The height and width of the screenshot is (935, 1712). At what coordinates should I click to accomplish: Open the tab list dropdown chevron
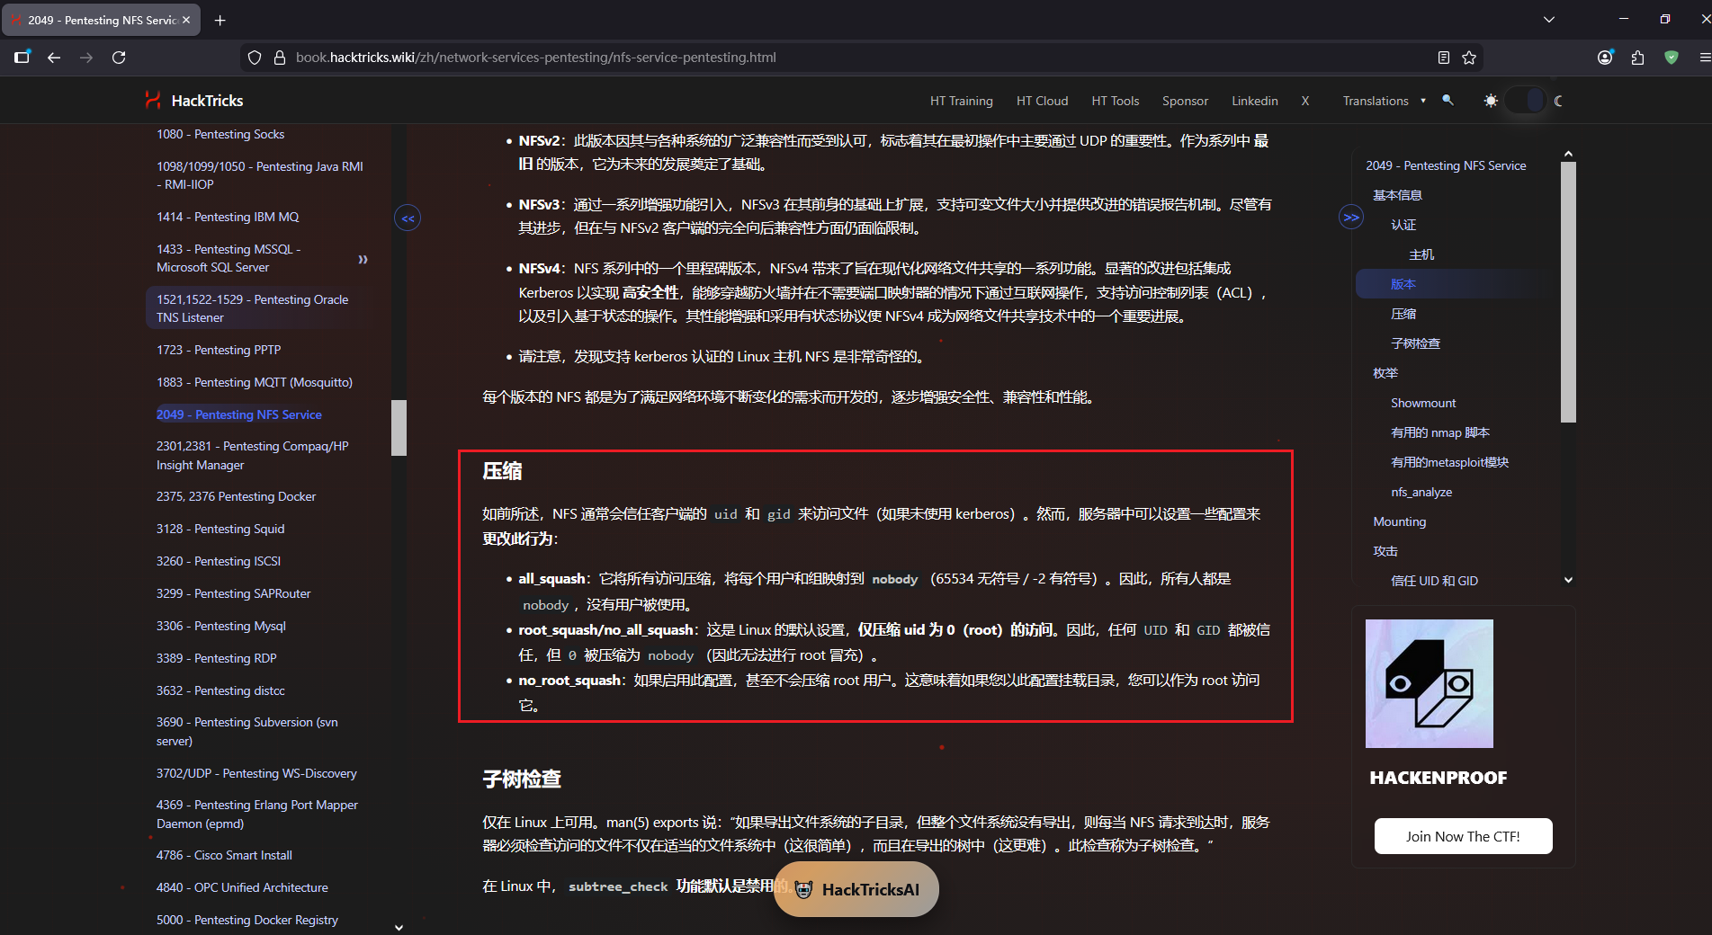tap(1549, 20)
